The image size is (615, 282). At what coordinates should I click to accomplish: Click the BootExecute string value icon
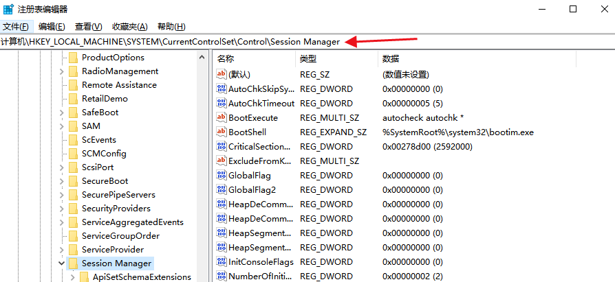(x=222, y=118)
